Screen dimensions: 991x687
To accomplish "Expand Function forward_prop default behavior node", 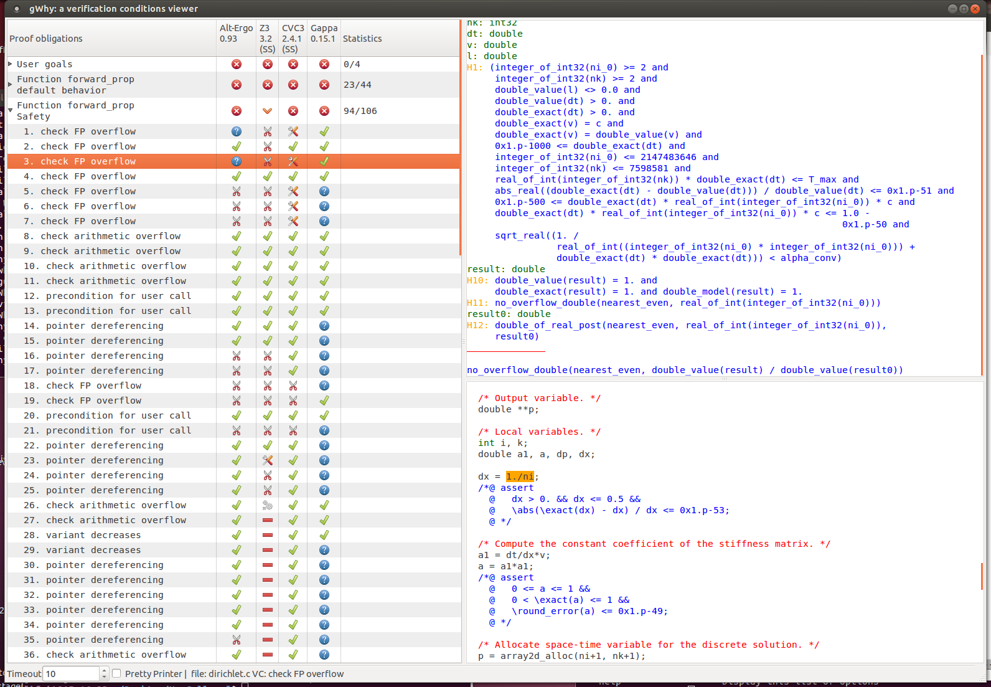I will tap(11, 85).
